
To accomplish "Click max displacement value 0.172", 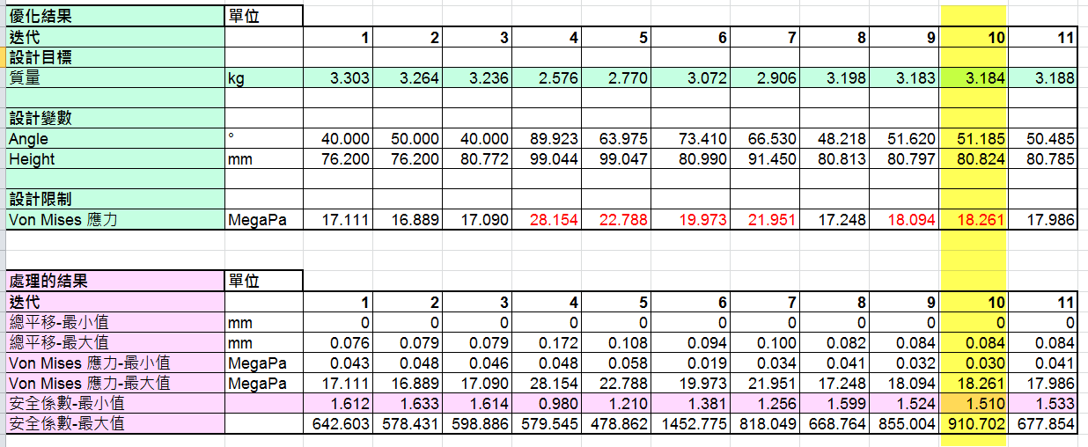I will [547, 342].
